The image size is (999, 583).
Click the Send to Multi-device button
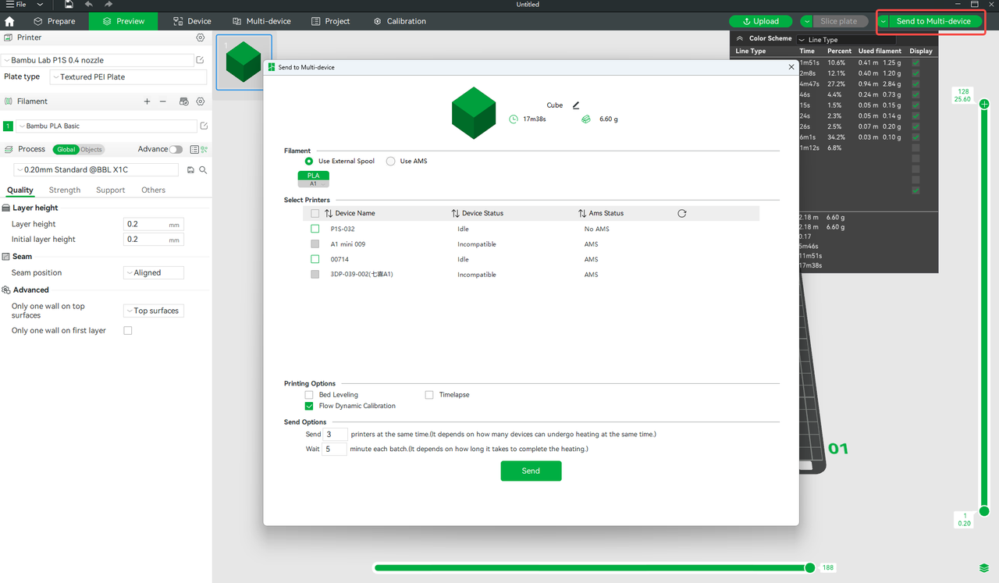(x=934, y=22)
